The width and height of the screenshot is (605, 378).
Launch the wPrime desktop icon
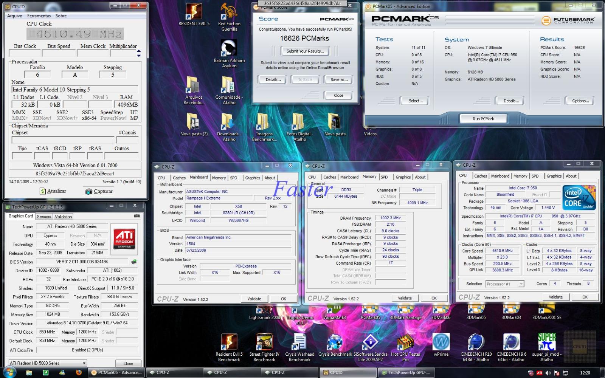pyautogui.click(x=441, y=345)
